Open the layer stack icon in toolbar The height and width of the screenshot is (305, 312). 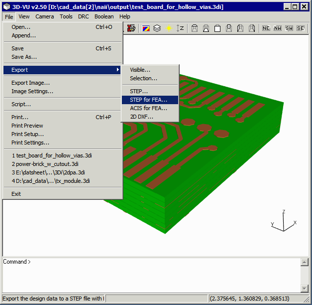click(157, 28)
